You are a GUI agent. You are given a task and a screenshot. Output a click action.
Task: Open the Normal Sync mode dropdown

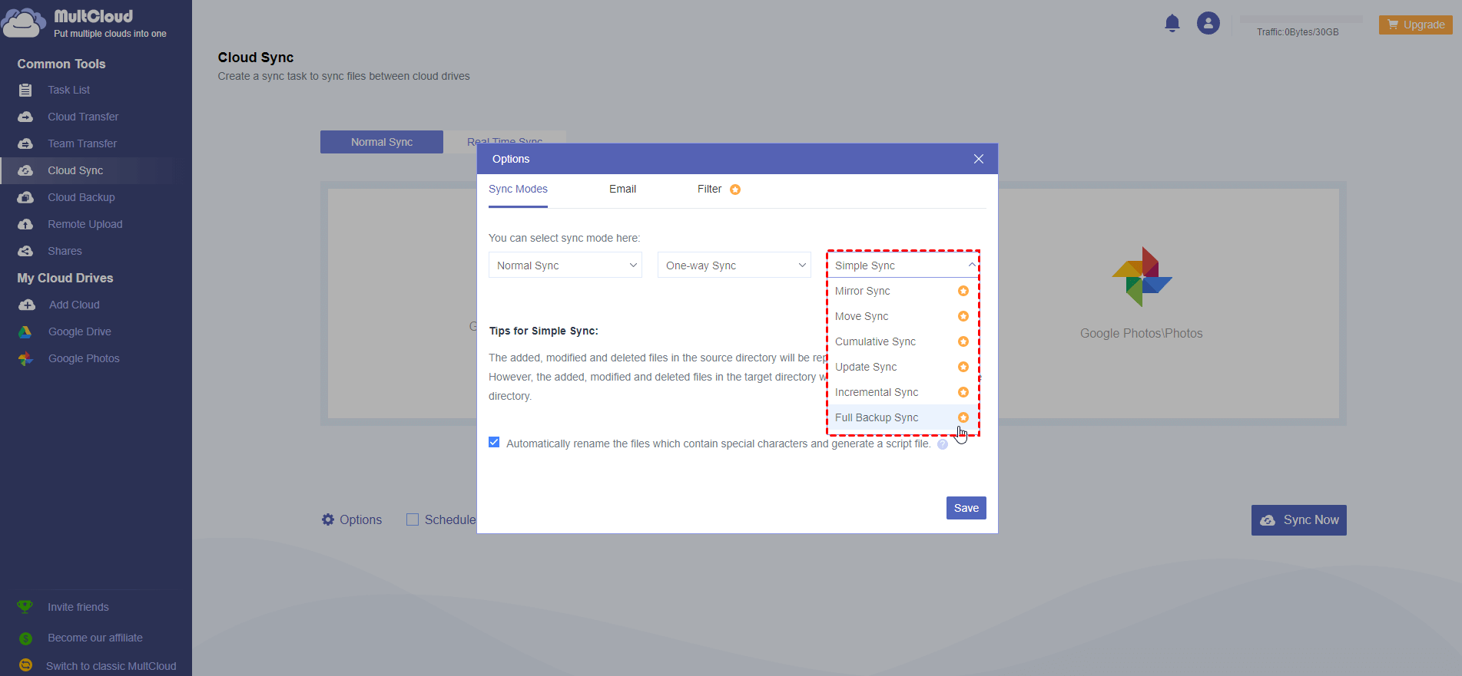coord(565,265)
